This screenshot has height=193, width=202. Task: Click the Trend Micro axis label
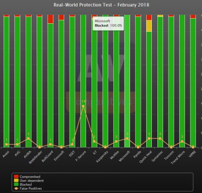coord(178,158)
